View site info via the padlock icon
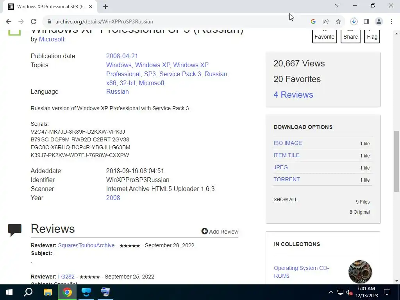The width and height of the screenshot is (400, 300). pyautogui.click(x=49, y=21)
